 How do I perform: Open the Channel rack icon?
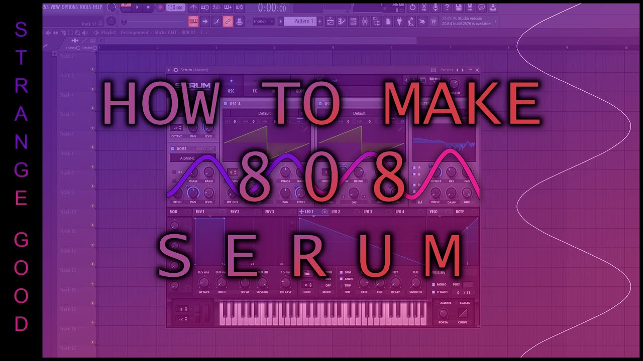click(353, 22)
